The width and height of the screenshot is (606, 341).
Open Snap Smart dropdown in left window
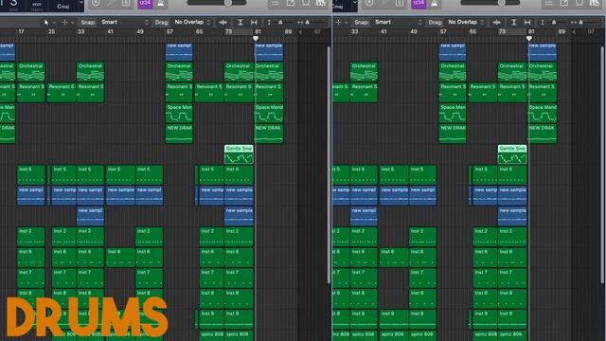point(124,23)
